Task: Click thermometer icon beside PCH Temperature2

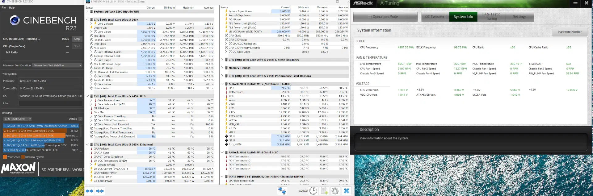Action: 226,161
